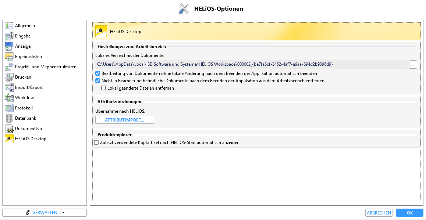Enable Lokal geänderte Dateien entfernen
The width and height of the screenshot is (426, 220).
coord(103,88)
